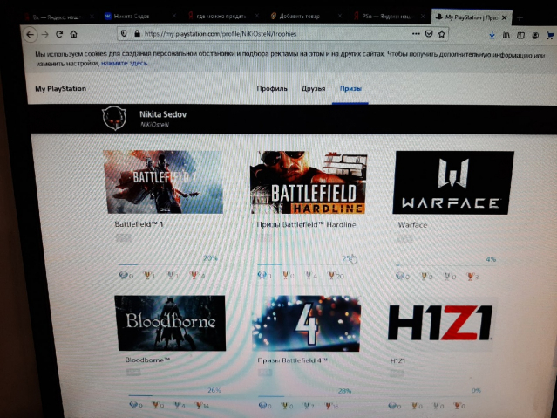The width and height of the screenshot is (557, 418).
Task: Open the Призы Battlefield 4 title
Action: tap(292, 360)
